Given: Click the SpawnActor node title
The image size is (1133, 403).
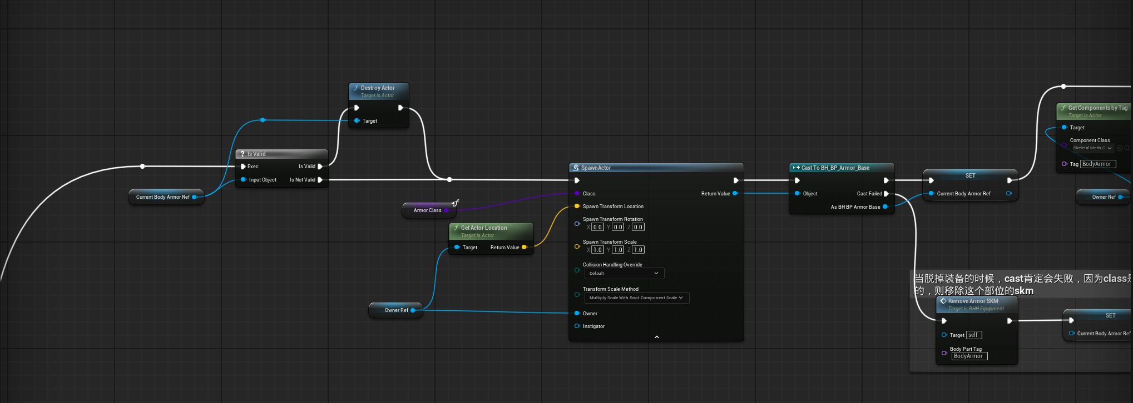Looking at the screenshot, I should coord(596,168).
